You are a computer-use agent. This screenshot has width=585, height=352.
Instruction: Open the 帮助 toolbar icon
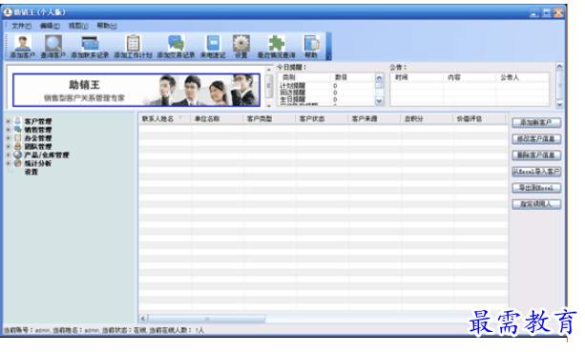coord(311,47)
